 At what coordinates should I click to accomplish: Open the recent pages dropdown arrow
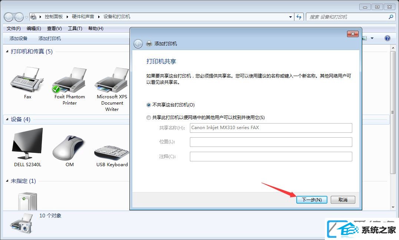pos(26,17)
